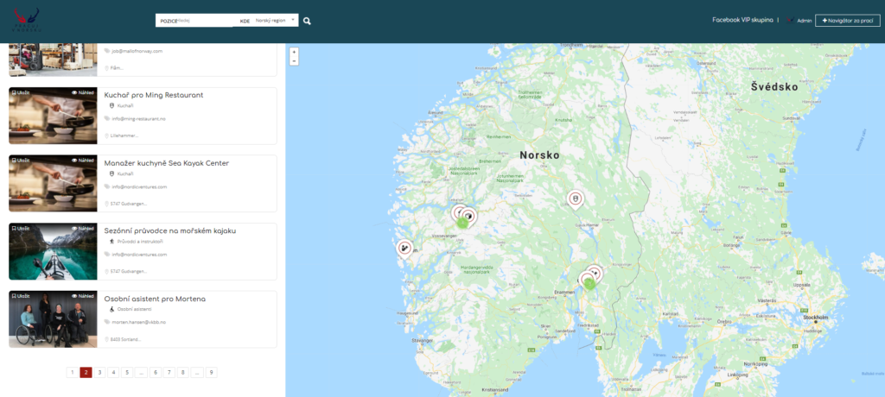This screenshot has width=885, height=397.
Task: Open the Manažer kuchyně Sea Kayak Center title
Action: click(x=167, y=163)
